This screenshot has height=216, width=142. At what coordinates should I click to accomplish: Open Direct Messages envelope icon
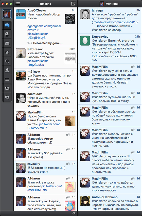[7, 43]
